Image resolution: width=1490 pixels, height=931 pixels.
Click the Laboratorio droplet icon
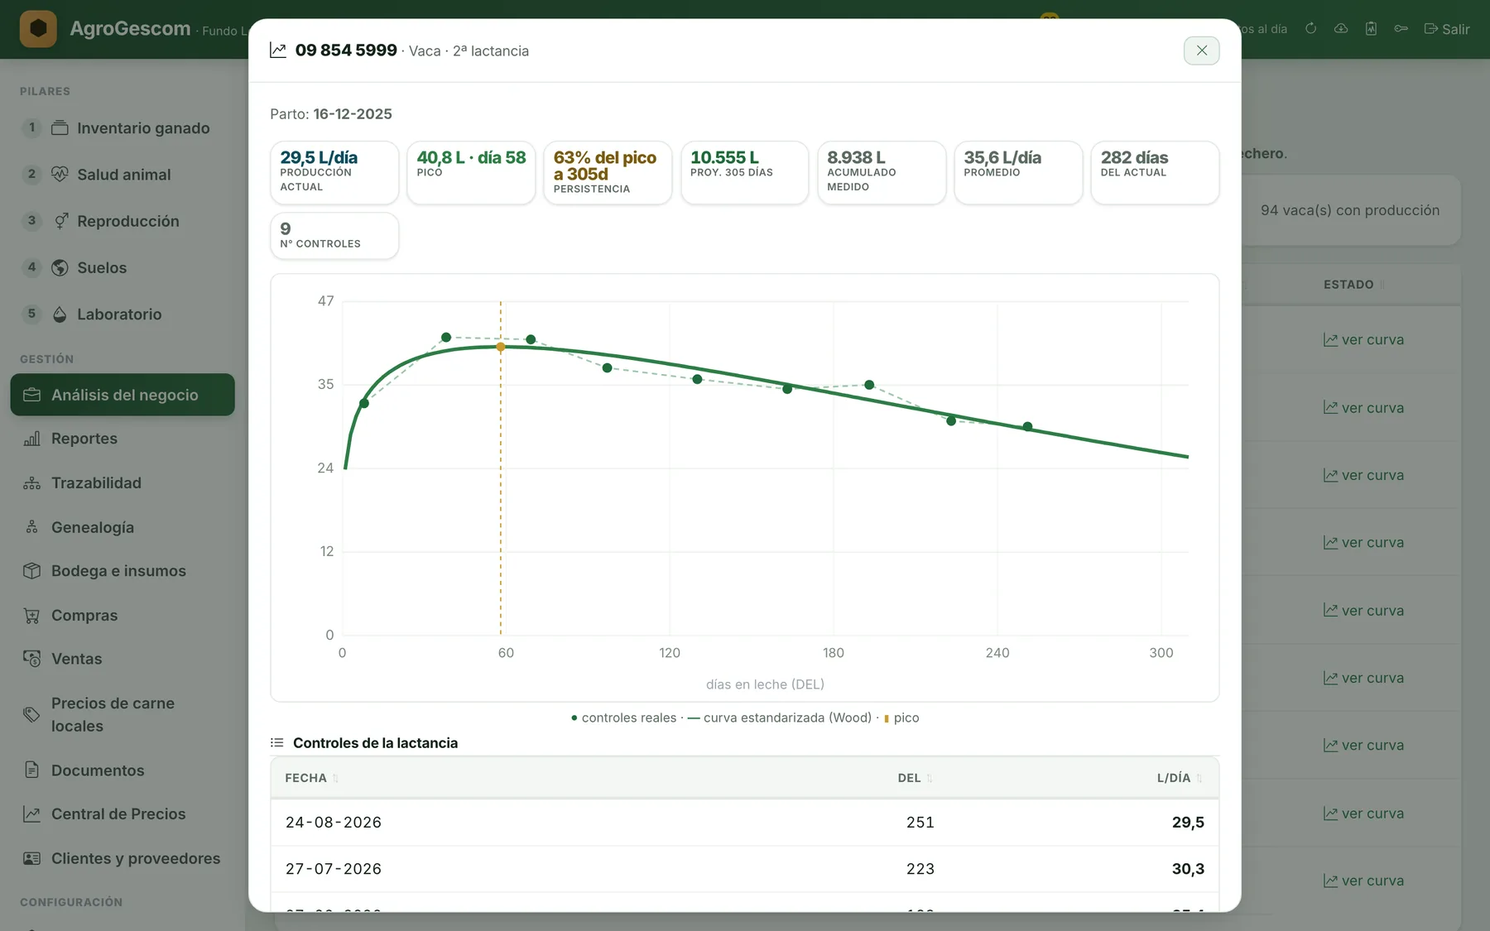tap(60, 314)
